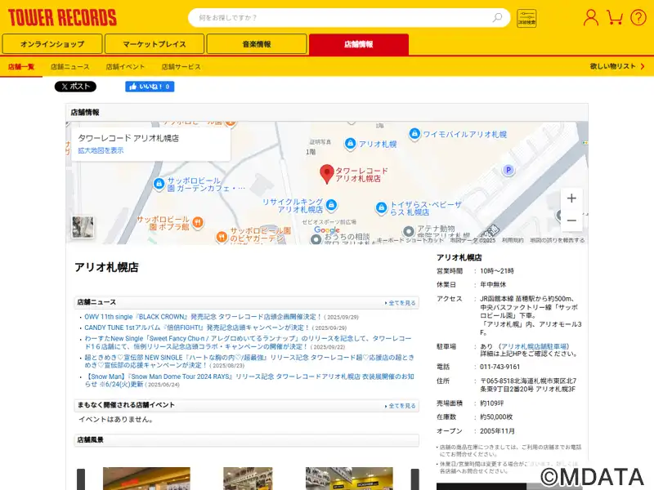Viewport: 654px width, 490px height.
Task: Click the previous arrow of store photo carousel
Action: [x=81, y=479]
